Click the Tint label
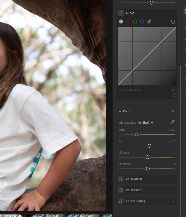This screenshot has width=186, height=217. coord(121,141)
